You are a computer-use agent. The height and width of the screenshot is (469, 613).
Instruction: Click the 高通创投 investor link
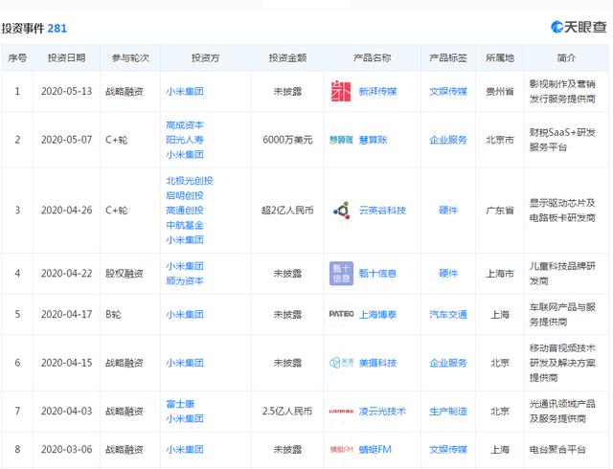[185, 211]
